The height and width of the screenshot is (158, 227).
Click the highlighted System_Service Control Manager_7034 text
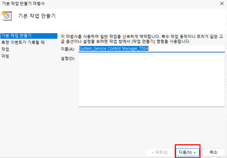point(114,49)
